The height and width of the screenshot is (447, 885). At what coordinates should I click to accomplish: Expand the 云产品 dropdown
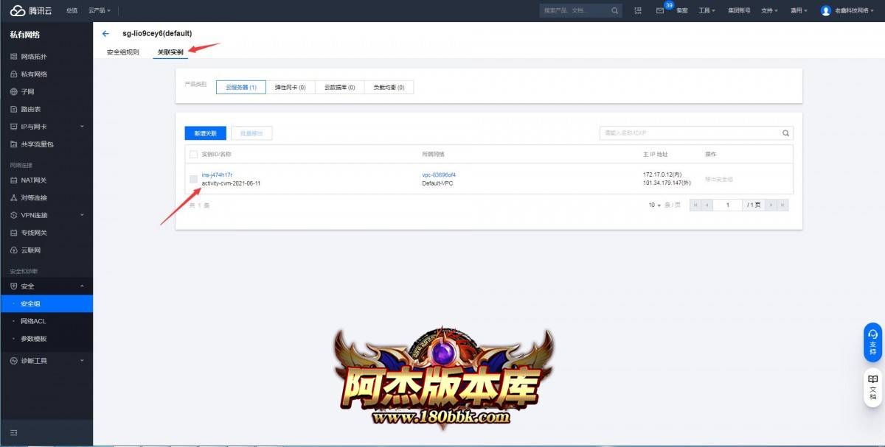(100, 11)
